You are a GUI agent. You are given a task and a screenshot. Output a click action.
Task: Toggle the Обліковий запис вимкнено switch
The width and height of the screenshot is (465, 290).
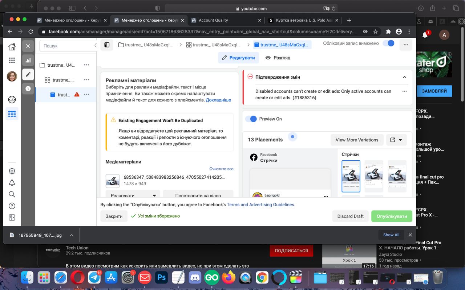click(x=388, y=43)
